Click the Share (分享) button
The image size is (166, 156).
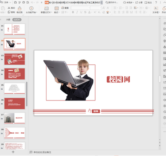pos(139,2)
